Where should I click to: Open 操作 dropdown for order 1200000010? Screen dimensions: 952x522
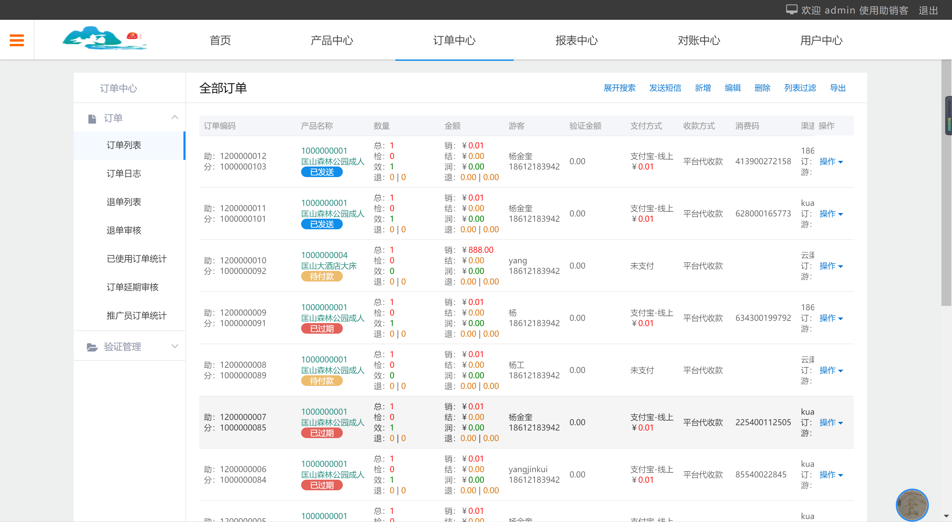(831, 266)
